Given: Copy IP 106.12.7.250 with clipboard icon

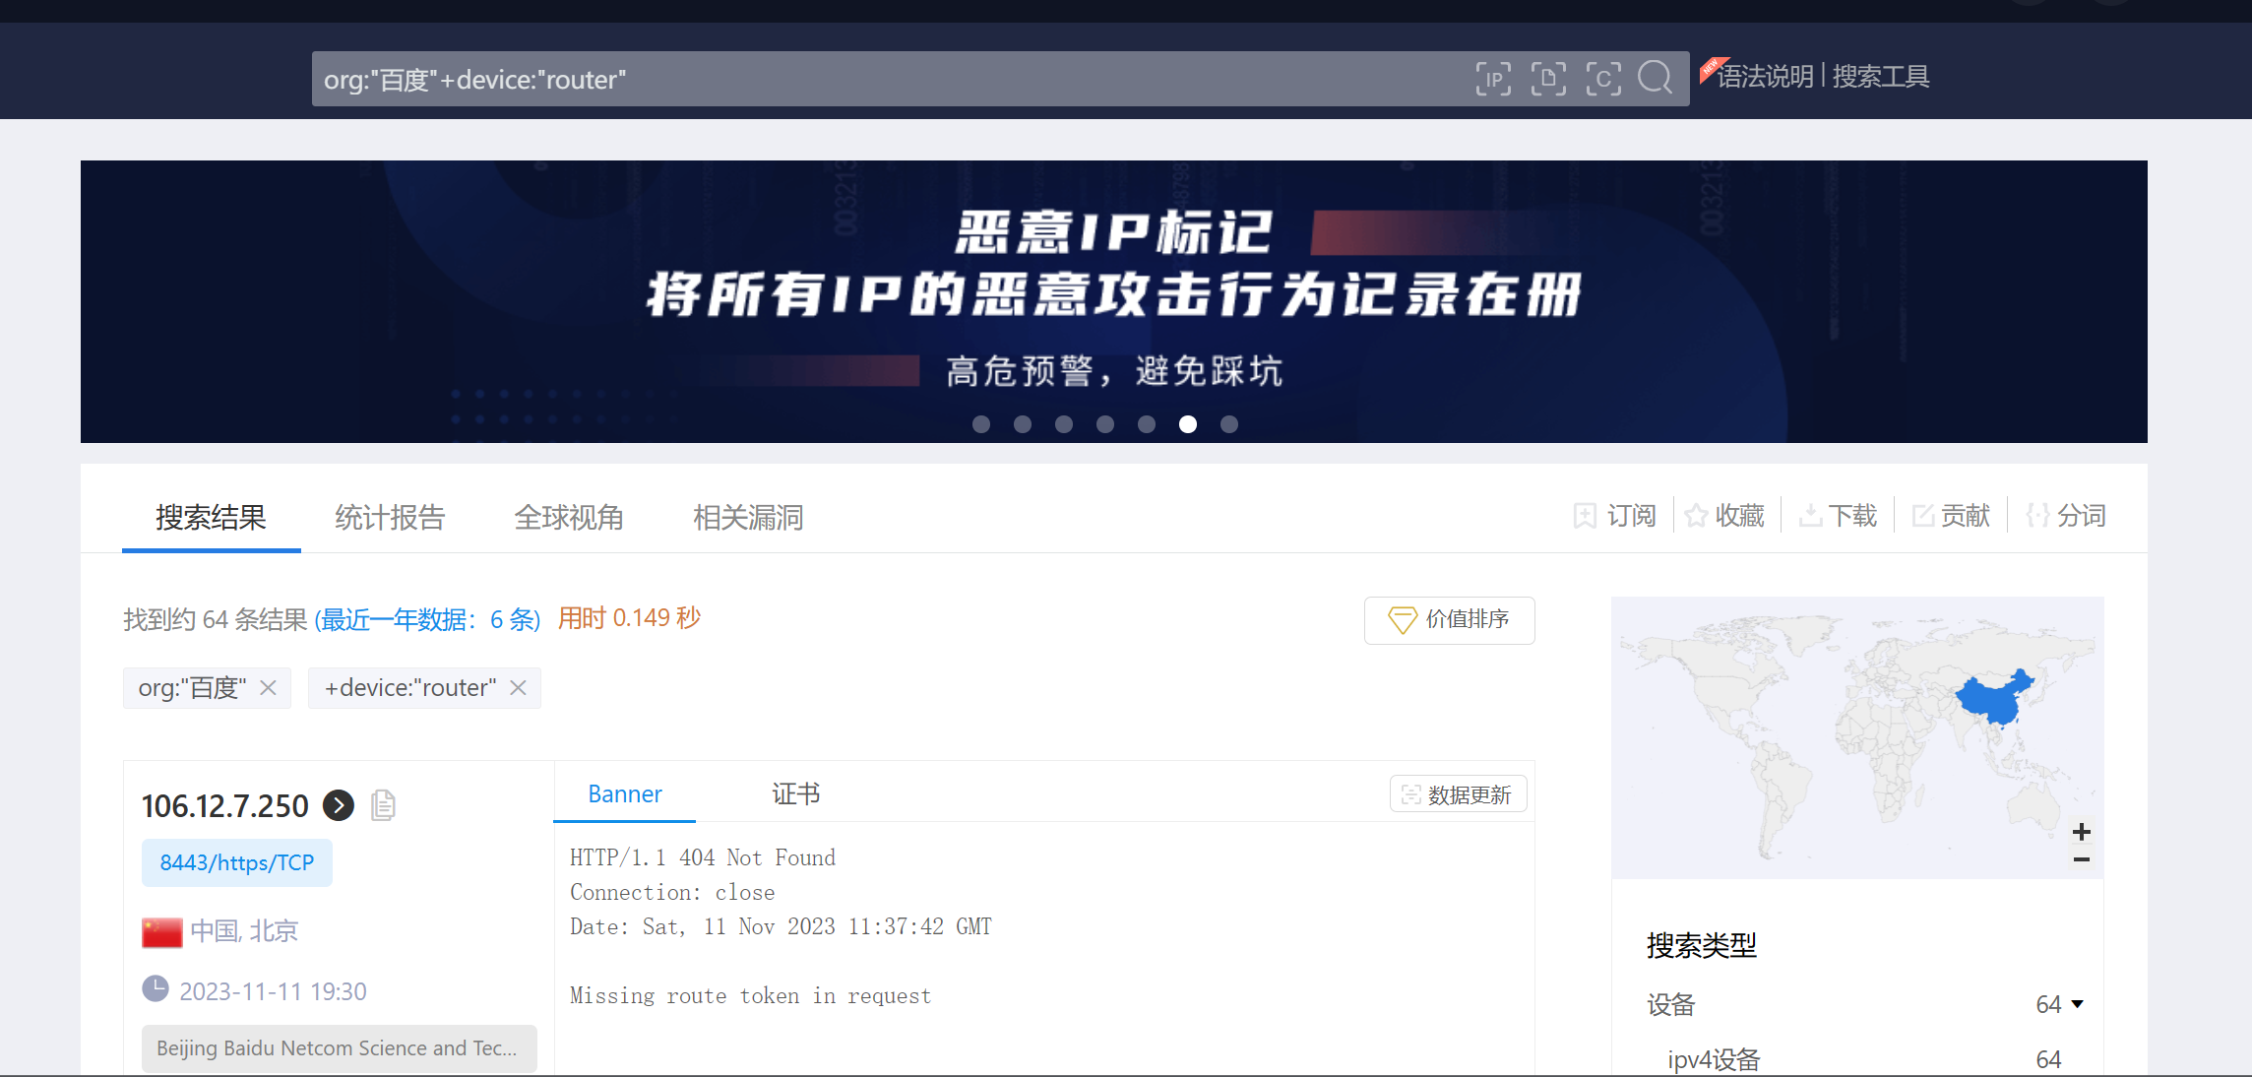Looking at the screenshot, I should 383,805.
